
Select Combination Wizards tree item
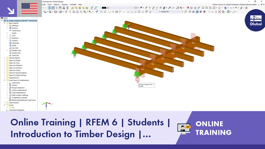pyautogui.click(x=20, y=98)
